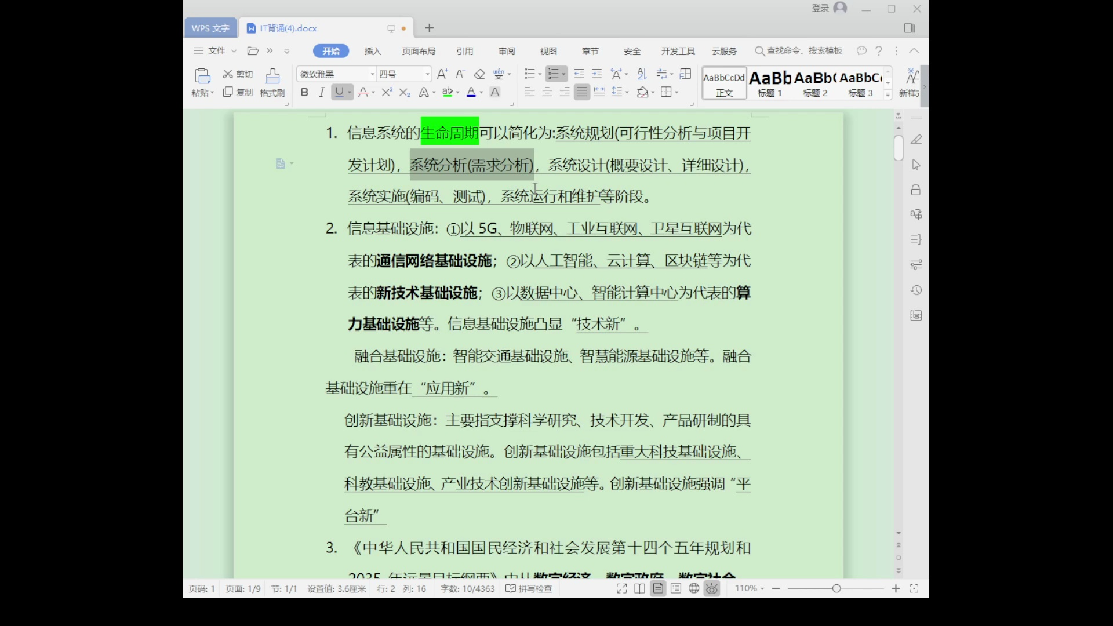Switch to fullscreen view in status bar

coord(622,589)
